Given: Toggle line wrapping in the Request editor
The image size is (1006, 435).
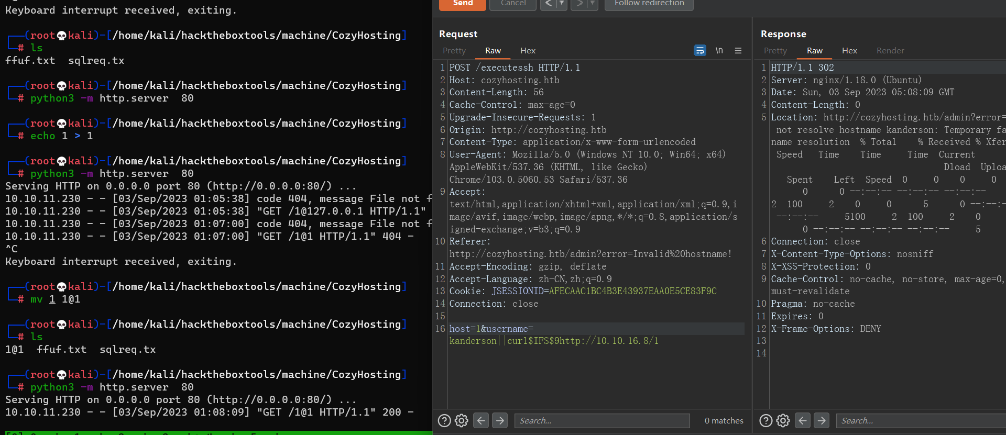Looking at the screenshot, I should (x=700, y=50).
